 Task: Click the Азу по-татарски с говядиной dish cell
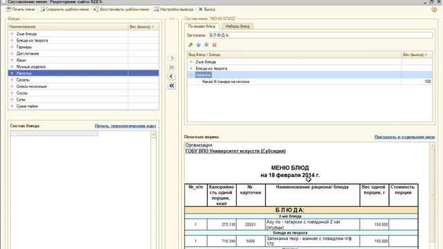(x=312, y=224)
